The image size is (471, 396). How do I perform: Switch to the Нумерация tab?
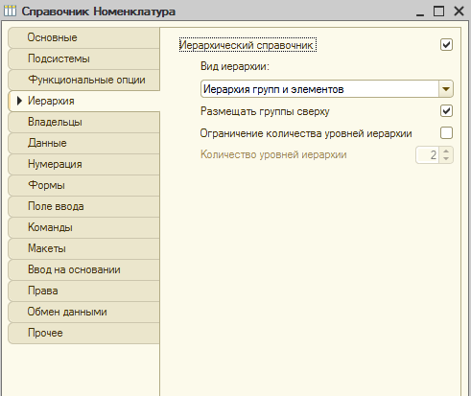83,164
